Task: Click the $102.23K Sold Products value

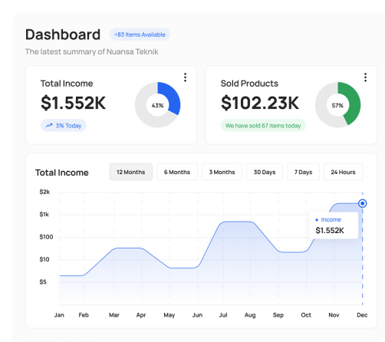Action: click(x=260, y=103)
